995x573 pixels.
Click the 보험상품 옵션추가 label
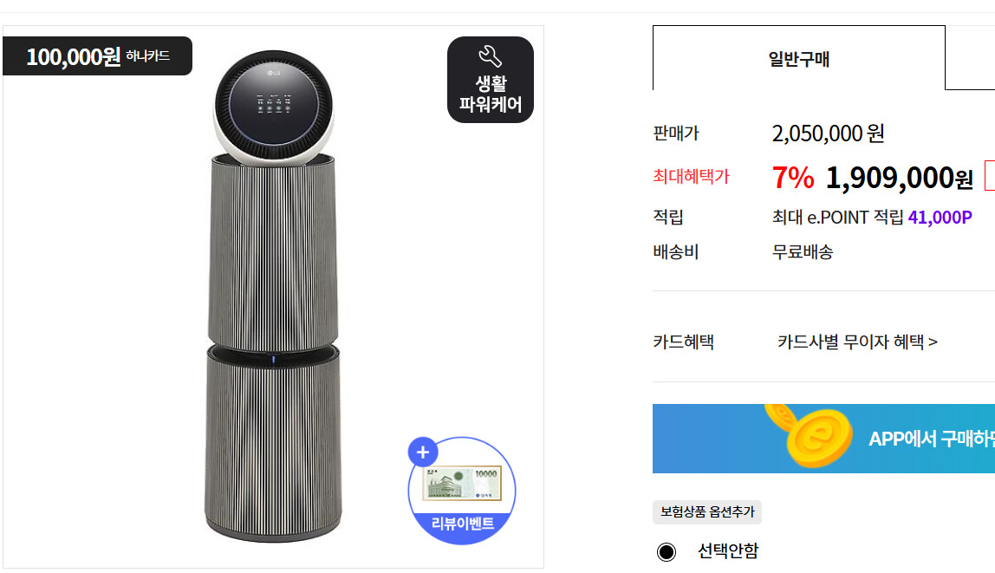[707, 512]
